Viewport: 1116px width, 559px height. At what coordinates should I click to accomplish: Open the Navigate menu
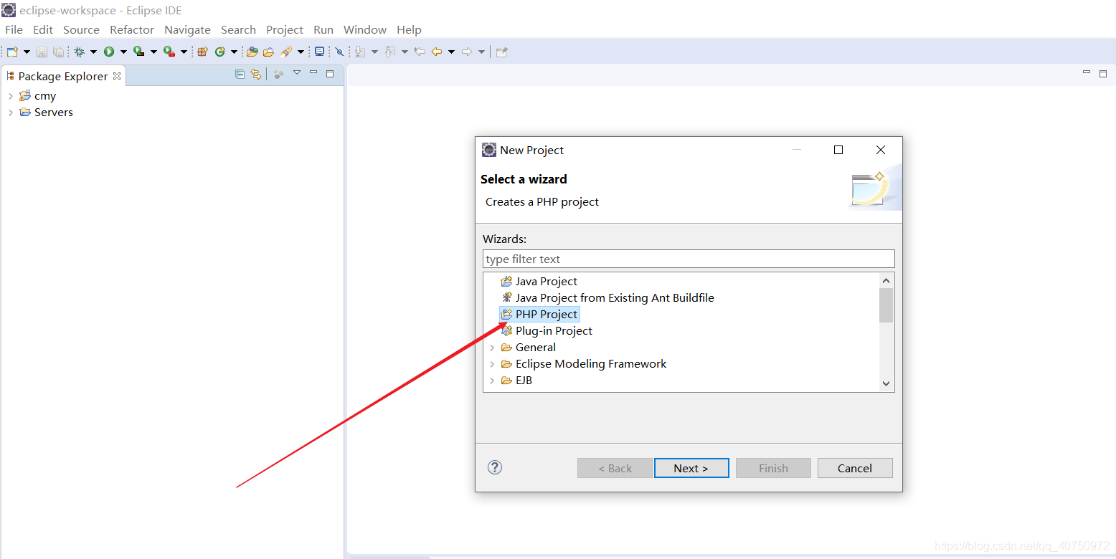click(187, 29)
